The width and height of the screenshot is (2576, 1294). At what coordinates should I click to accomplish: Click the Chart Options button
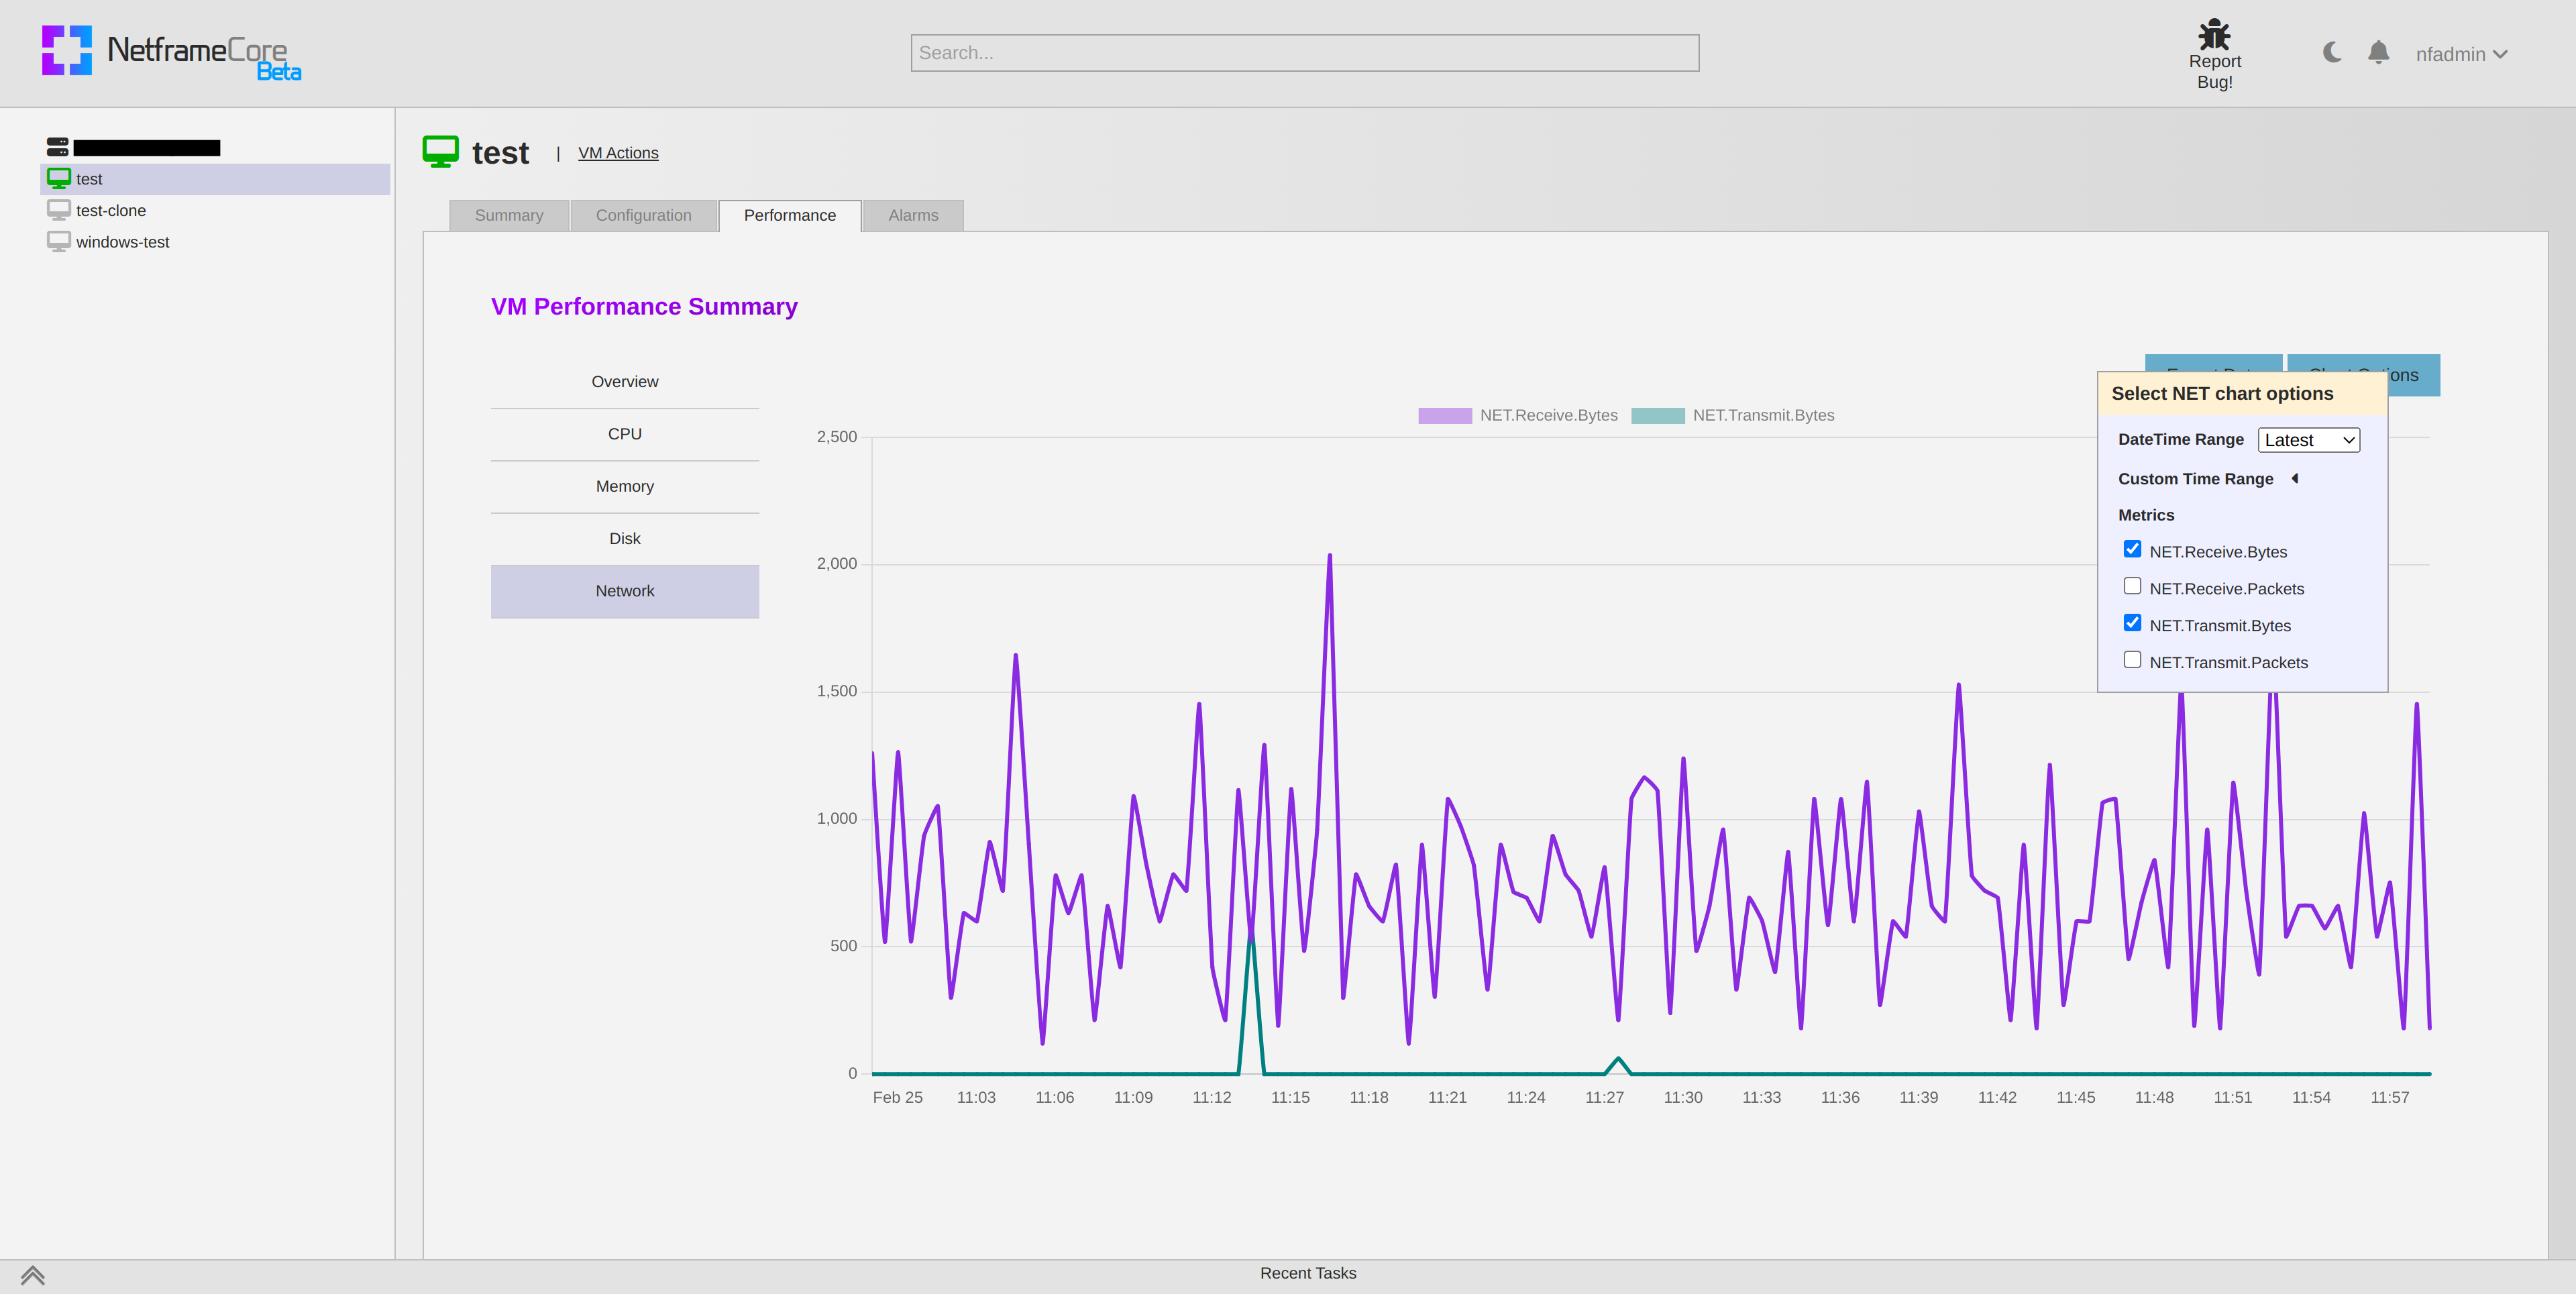2413,375
